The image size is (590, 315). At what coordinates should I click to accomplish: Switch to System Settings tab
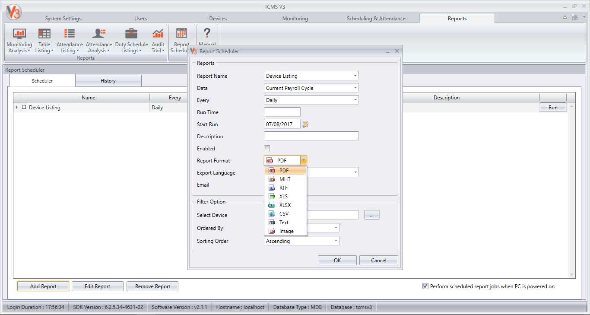63,19
